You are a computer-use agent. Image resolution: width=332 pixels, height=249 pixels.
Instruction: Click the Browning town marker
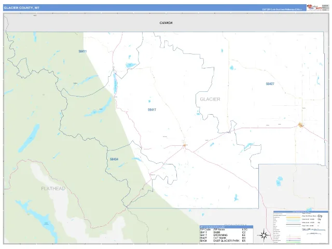click(x=185, y=145)
